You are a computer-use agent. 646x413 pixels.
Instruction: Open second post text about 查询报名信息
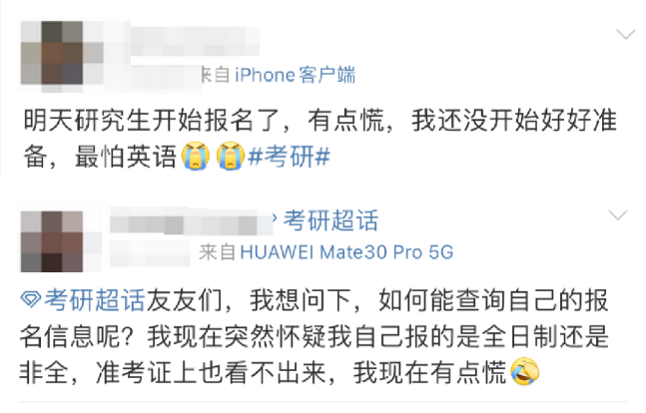[315, 336]
